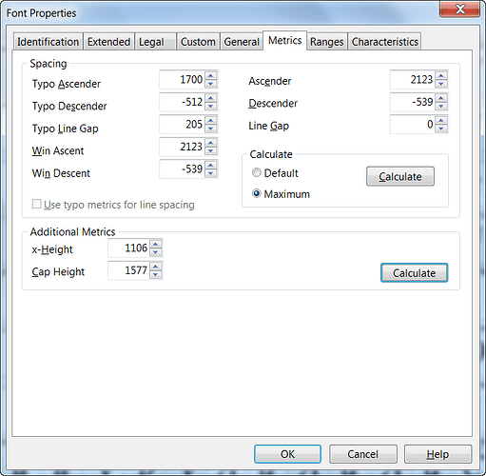Increase the Typo Line Gap value
The height and width of the screenshot is (476, 486).
[x=211, y=120]
